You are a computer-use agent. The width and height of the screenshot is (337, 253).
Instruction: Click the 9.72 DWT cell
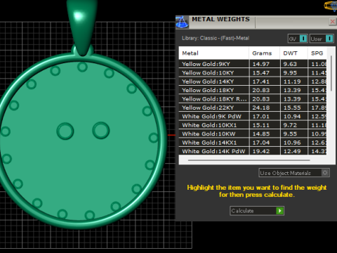click(x=294, y=125)
